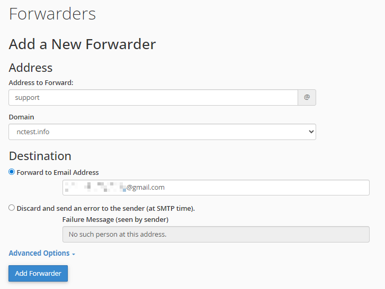Click the destination email field ending in @gmail.com

point(216,188)
